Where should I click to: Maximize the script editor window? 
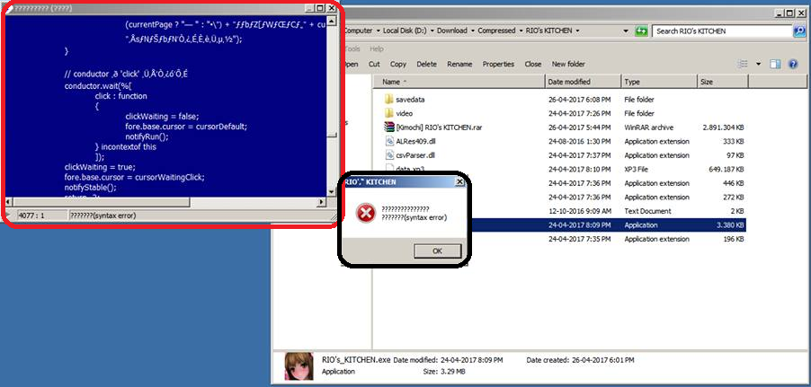pyautogui.click(x=320, y=8)
